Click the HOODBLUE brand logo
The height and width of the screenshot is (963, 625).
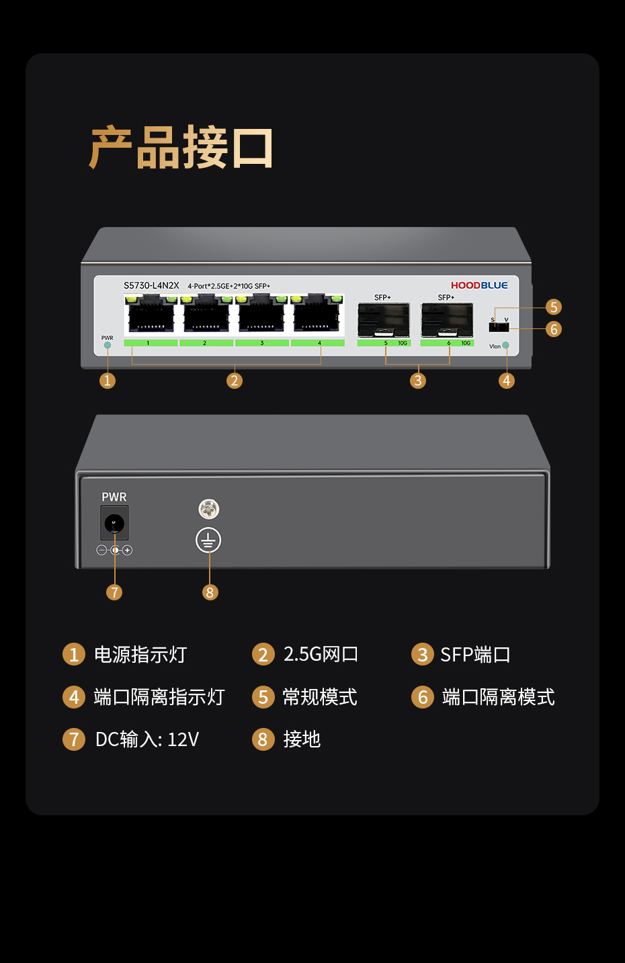(480, 285)
